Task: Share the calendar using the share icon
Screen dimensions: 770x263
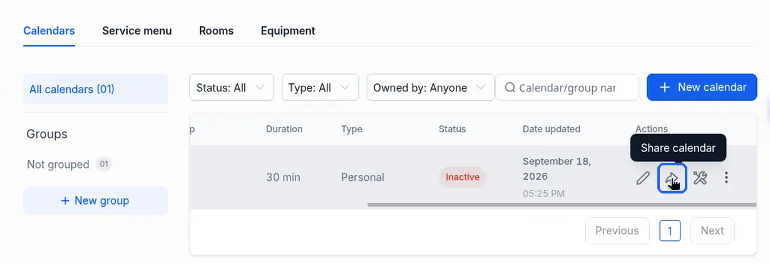Action: pyautogui.click(x=672, y=178)
